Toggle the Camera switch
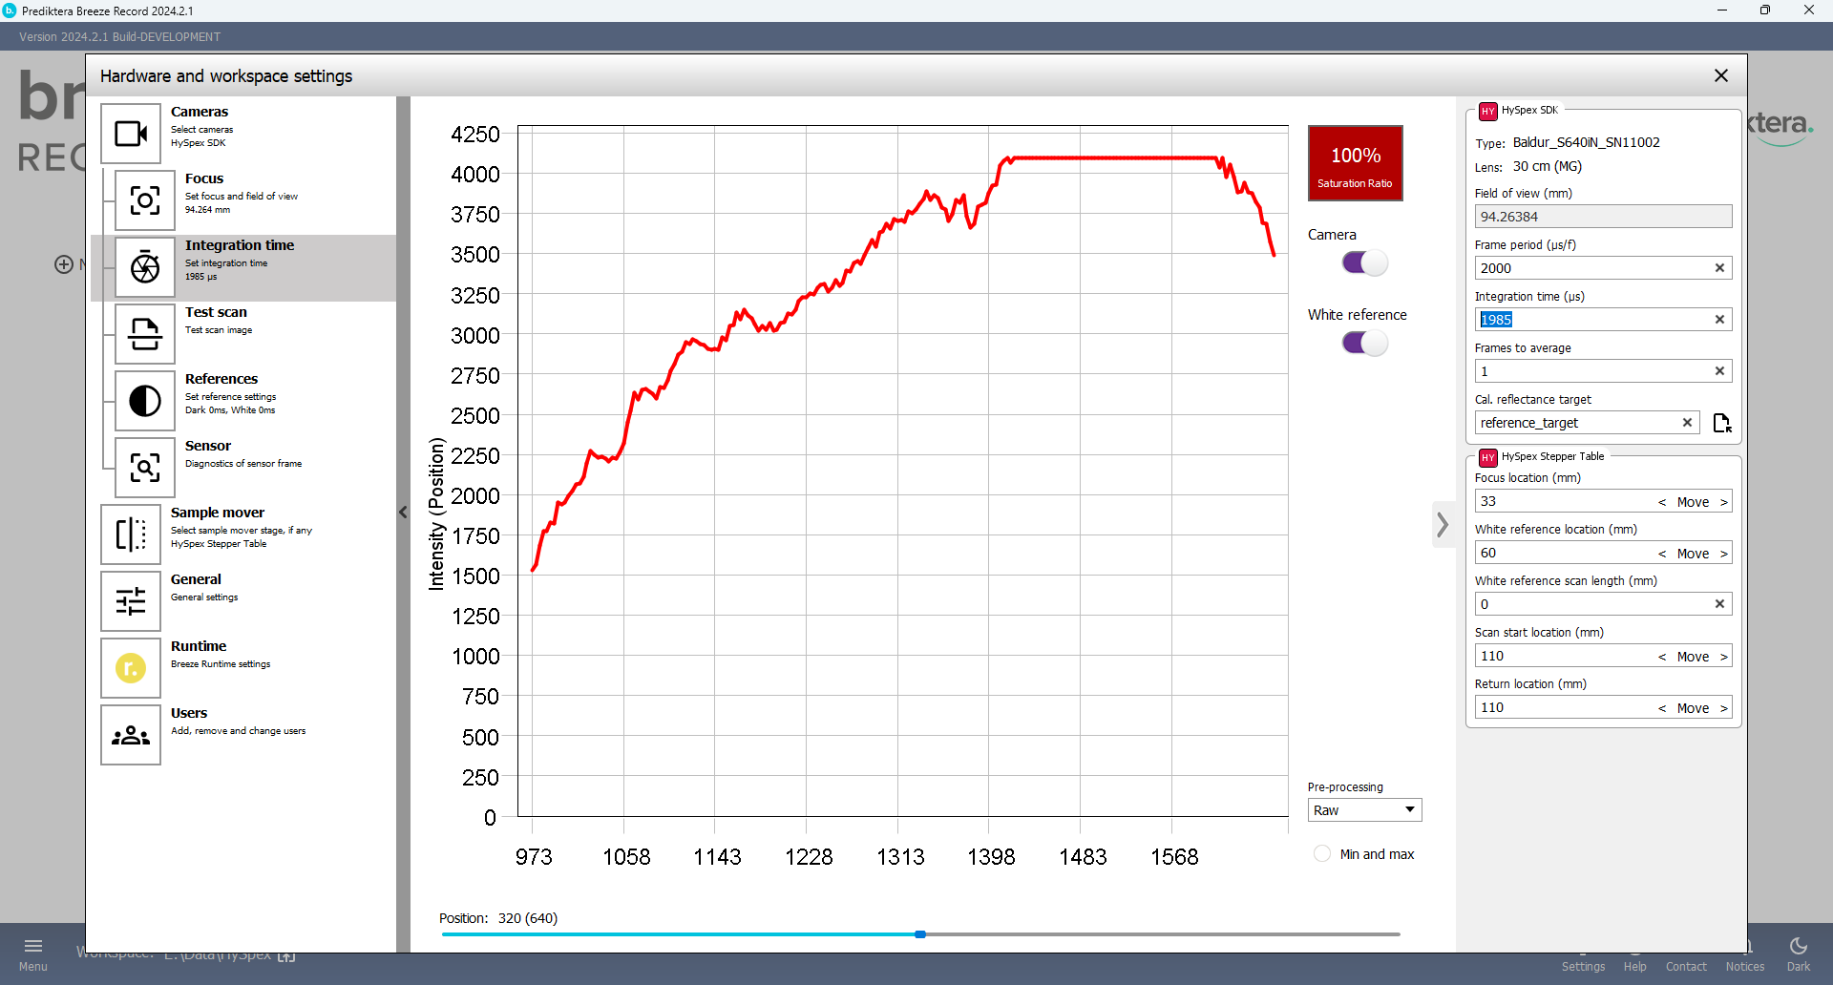 pos(1364,262)
